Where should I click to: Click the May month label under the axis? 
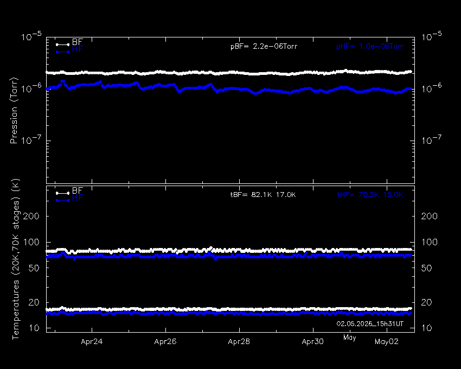pos(350,338)
